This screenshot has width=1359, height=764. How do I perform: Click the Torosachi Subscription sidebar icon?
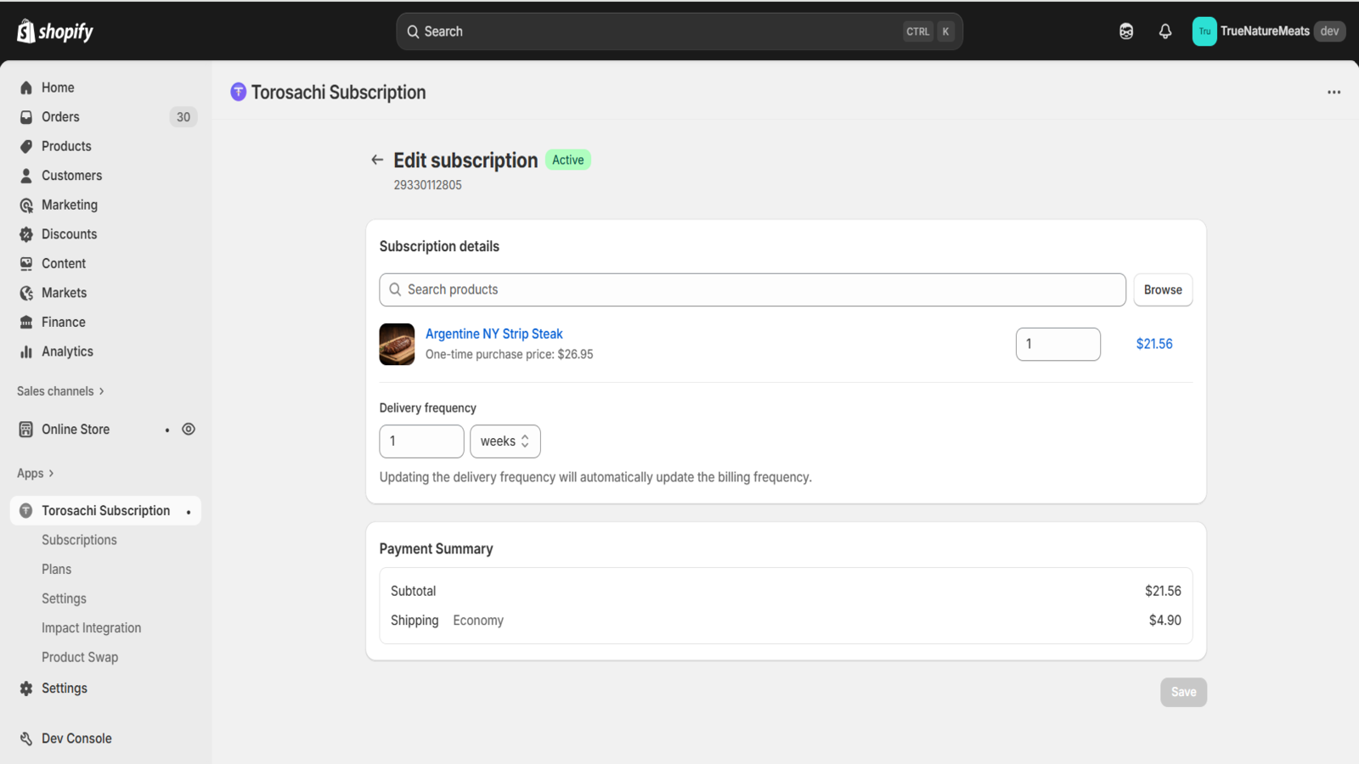point(26,511)
